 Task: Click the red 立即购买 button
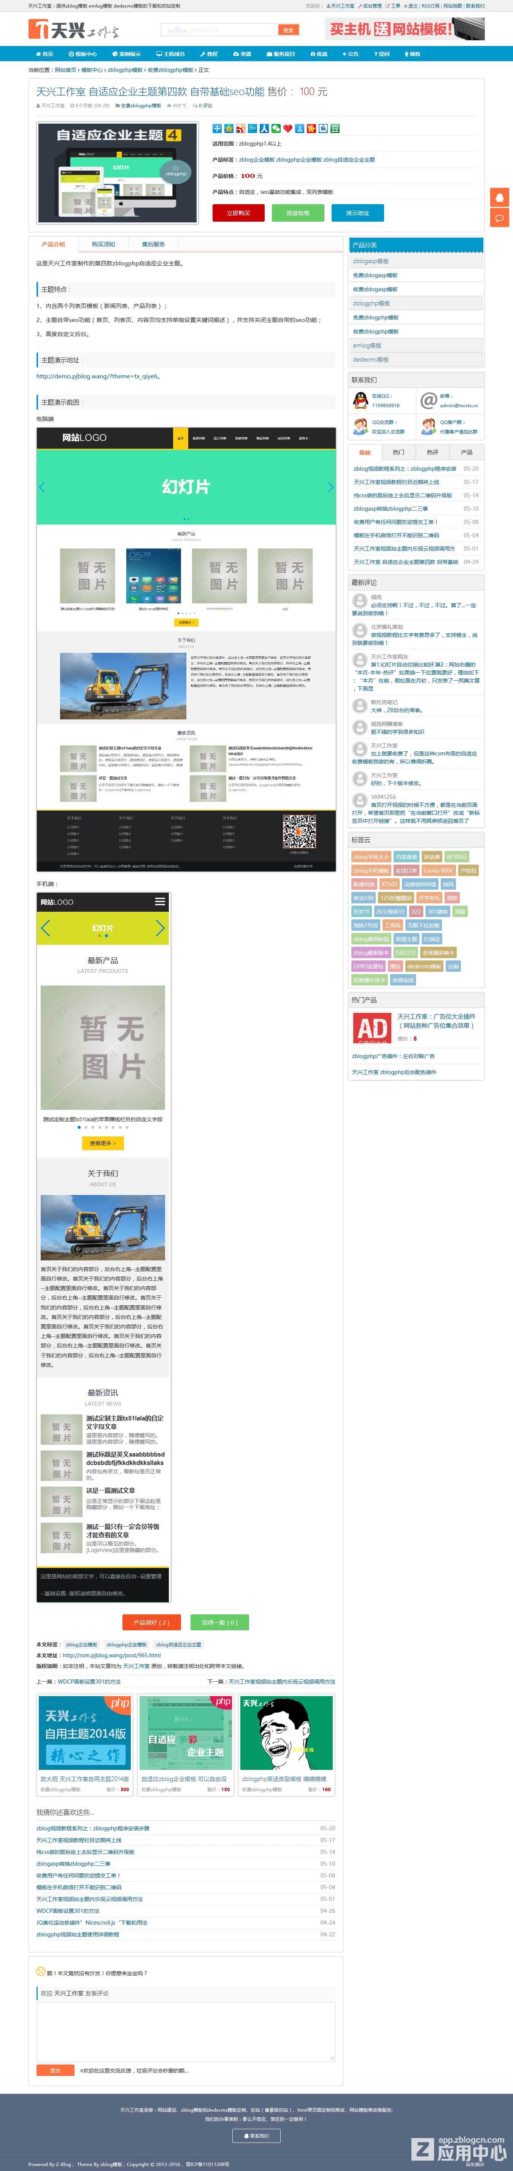[238, 213]
